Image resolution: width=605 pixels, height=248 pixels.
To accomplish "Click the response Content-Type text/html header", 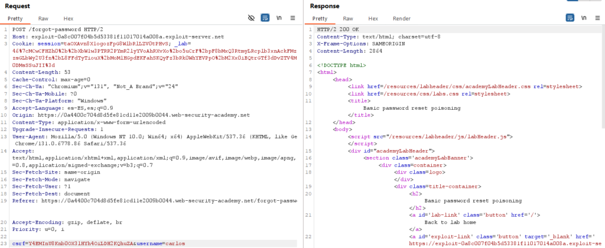I will point(379,37).
